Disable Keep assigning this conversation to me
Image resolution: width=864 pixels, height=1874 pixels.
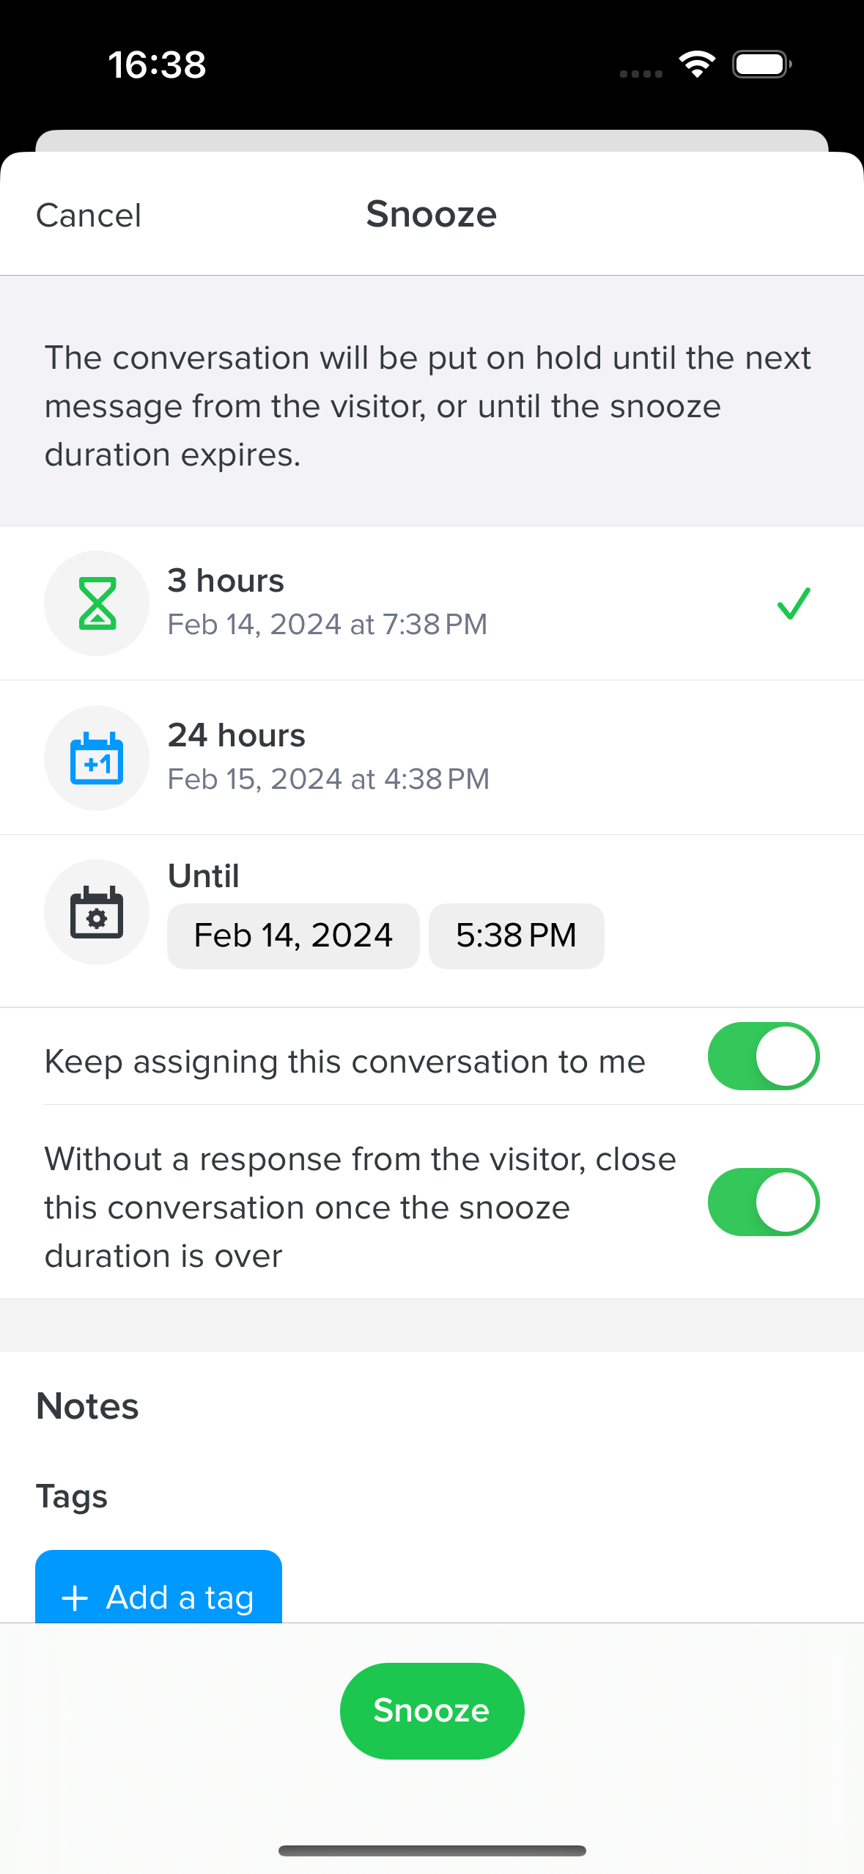point(763,1057)
